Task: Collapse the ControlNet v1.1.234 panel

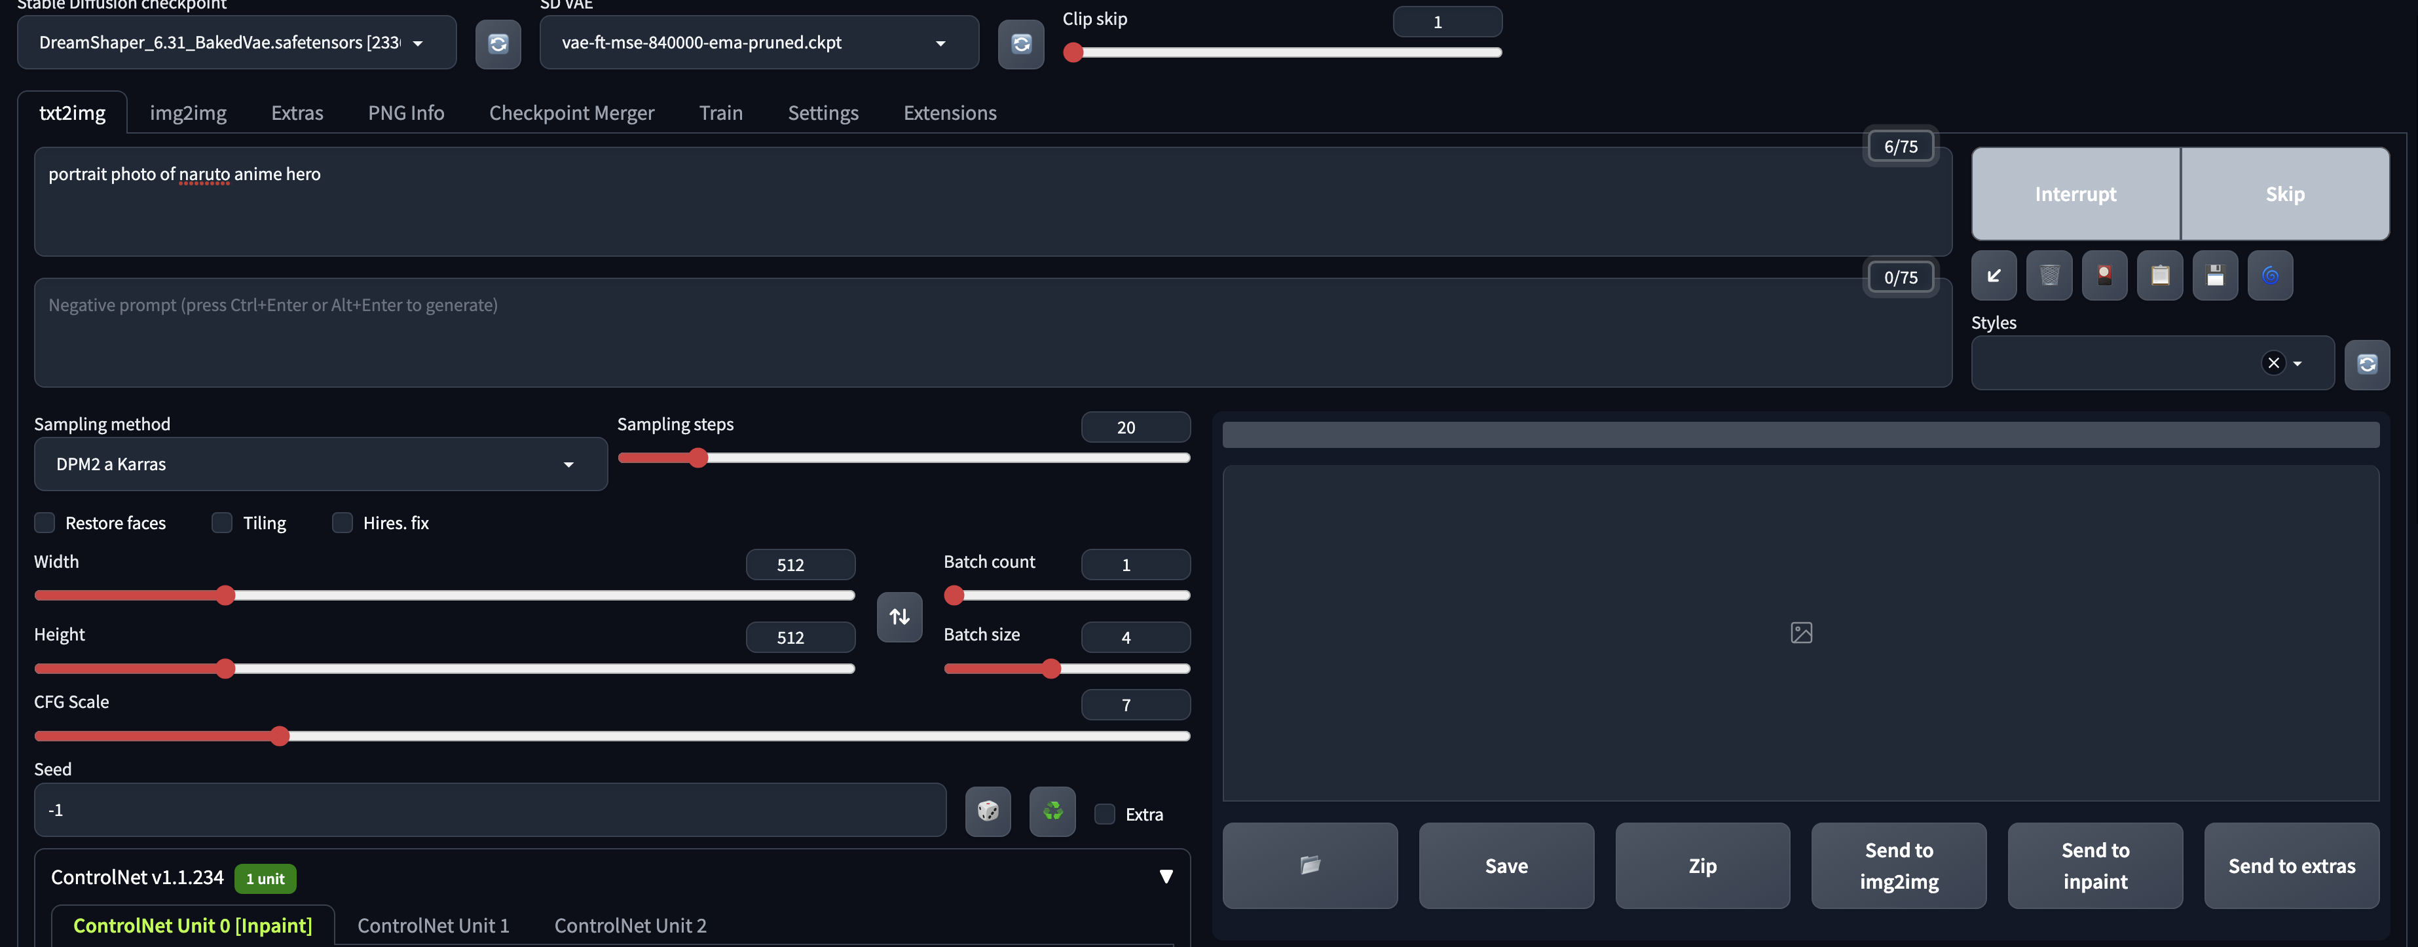Action: pyautogui.click(x=1166, y=877)
